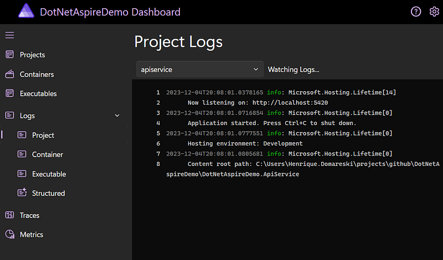This screenshot has height=260, width=443.
Task: Open the apiservice resource dropdown
Action: click(x=200, y=69)
